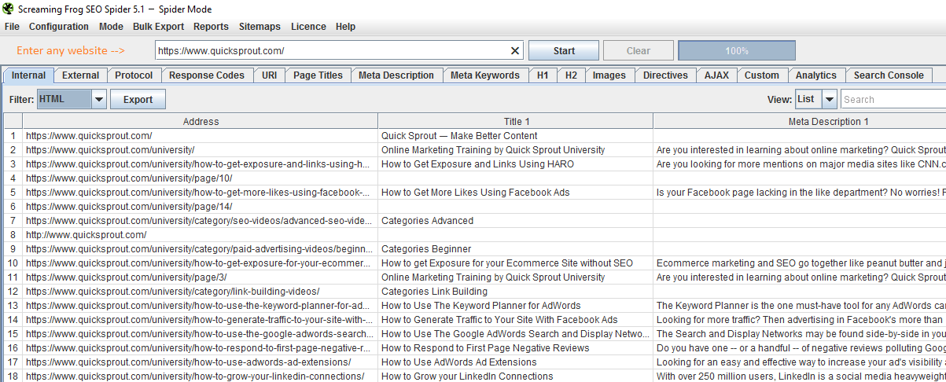Switch to the Page Titles tab

(x=318, y=75)
